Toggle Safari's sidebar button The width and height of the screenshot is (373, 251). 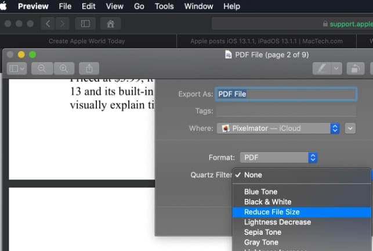pyautogui.click(x=85, y=24)
